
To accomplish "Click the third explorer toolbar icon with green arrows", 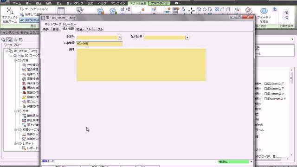I will [15, 40].
